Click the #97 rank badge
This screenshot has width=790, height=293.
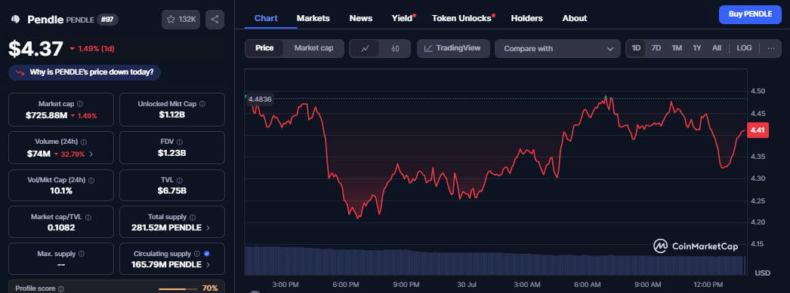107,20
